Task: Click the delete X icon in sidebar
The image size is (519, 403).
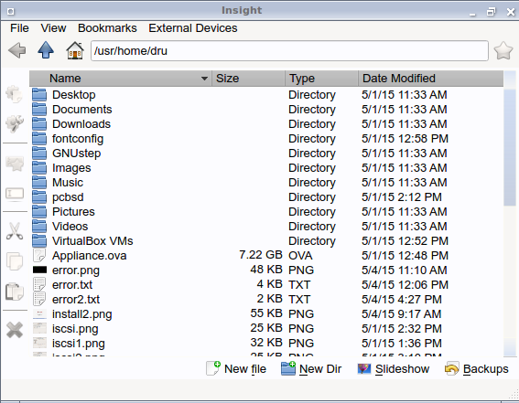Action: point(15,330)
